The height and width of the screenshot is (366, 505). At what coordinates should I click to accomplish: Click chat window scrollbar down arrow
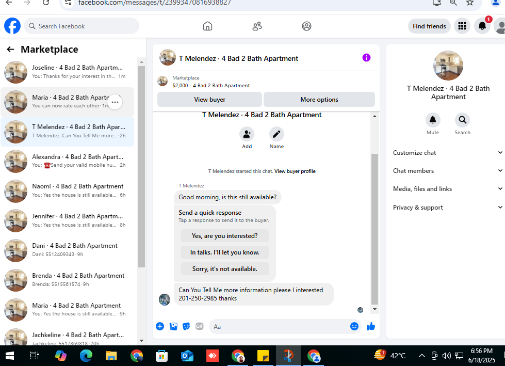pyautogui.click(x=374, y=309)
